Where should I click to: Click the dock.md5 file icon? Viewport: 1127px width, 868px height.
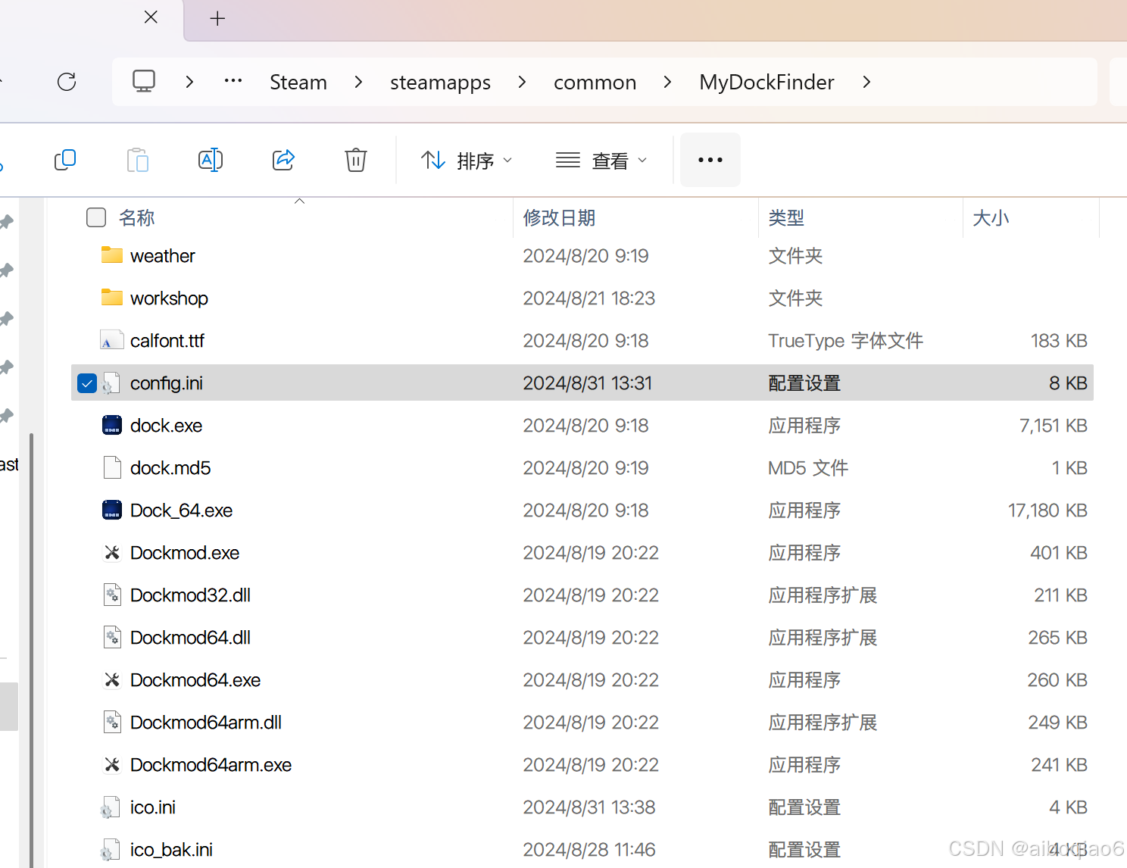[112, 467]
